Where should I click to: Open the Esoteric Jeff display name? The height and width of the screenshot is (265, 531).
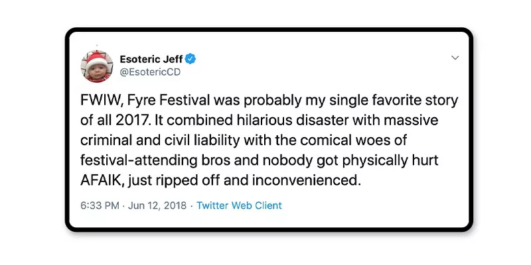[151, 59]
